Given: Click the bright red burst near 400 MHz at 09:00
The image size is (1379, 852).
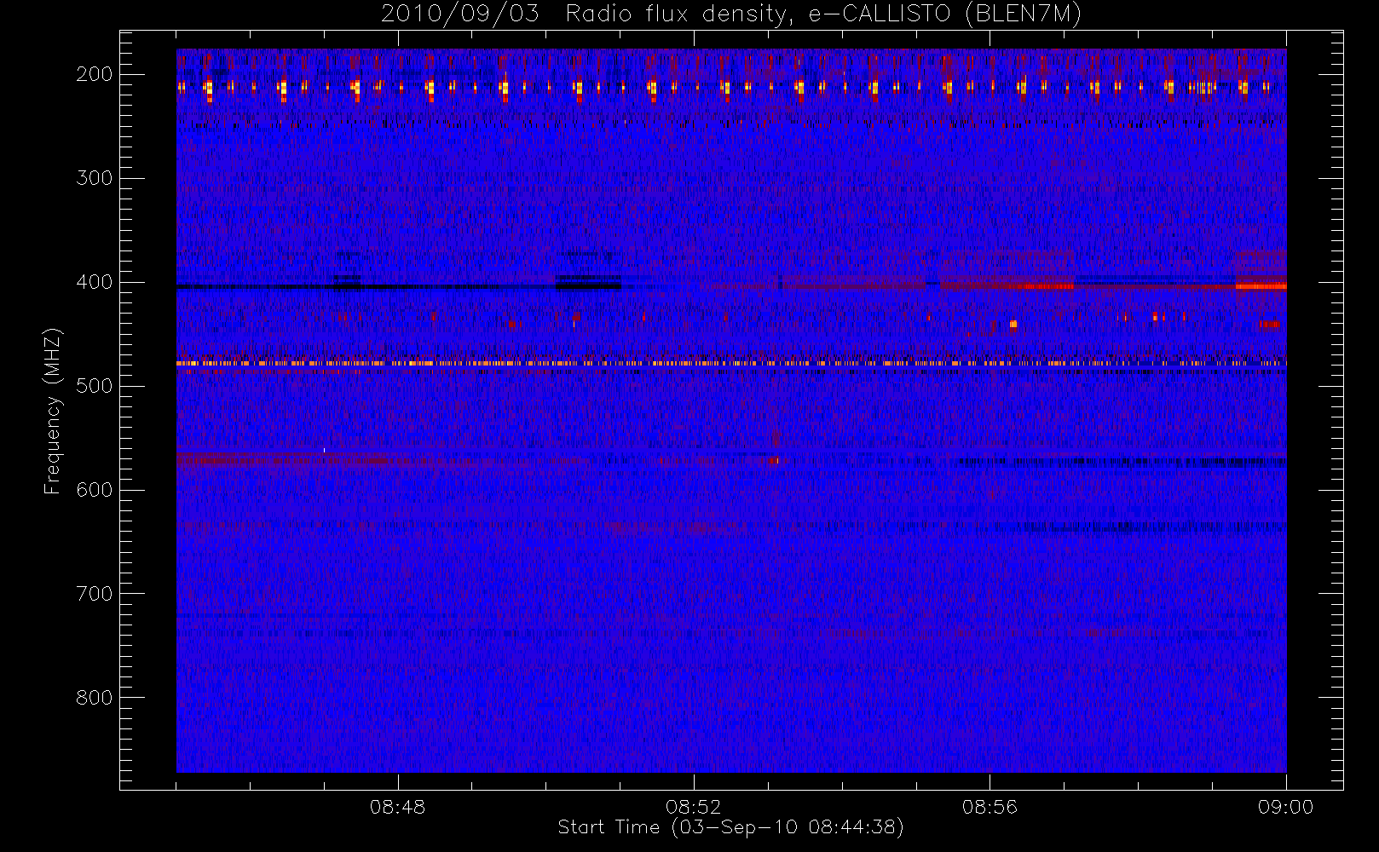Looking at the screenshot, I should point(1261,286).
